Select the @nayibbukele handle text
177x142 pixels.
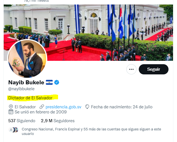point(21,89)
